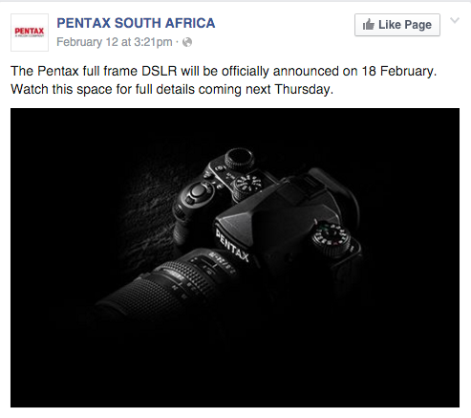Click the words 'Pentax full frame DSLR'
This screenshot has height=418, width=471.
(107, 71)
